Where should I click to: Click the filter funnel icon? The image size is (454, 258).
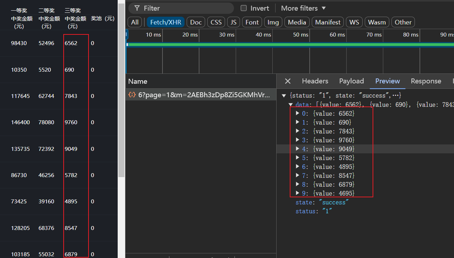(x=137, y=8)
